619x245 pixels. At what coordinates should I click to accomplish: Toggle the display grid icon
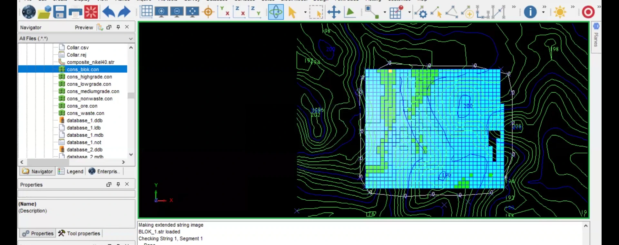(x=146, y=12)
